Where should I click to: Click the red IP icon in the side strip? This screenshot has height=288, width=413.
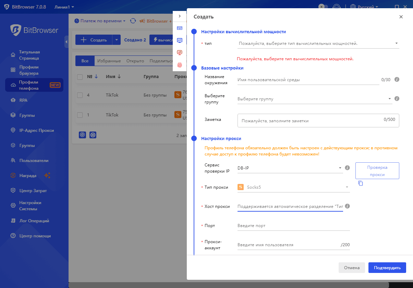pyautogui.click(x=180, y=52)
